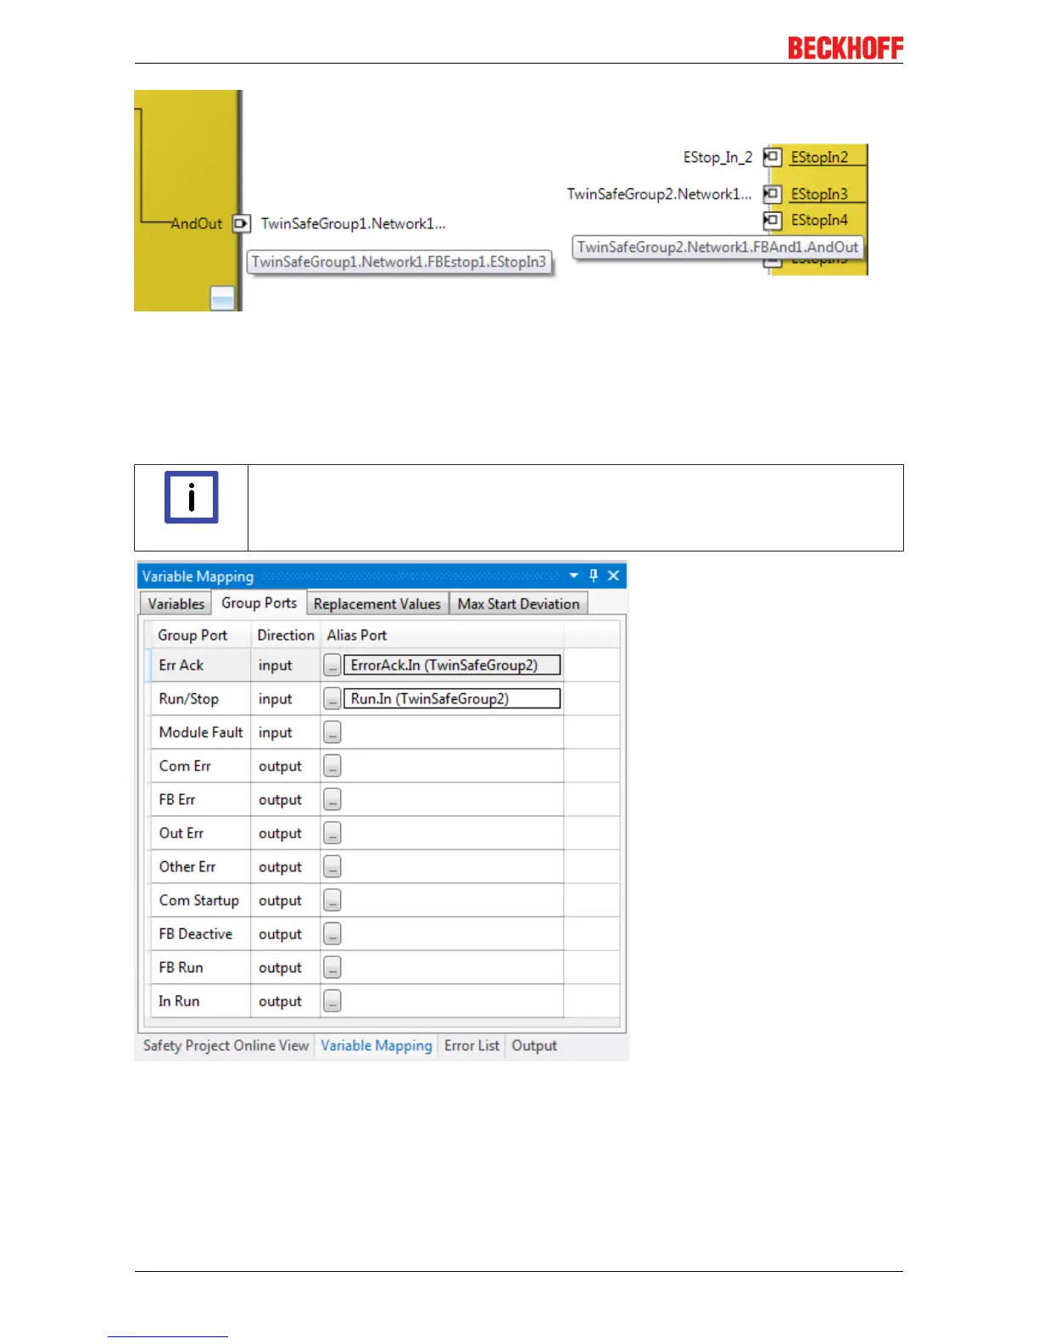Select the EStopIn2 input port icon
The image size is (1038, 1344).
pos(772,157)
